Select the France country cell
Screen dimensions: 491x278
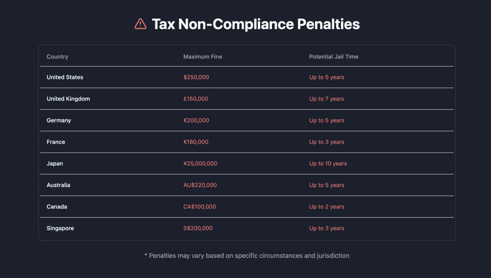point(56,142)
